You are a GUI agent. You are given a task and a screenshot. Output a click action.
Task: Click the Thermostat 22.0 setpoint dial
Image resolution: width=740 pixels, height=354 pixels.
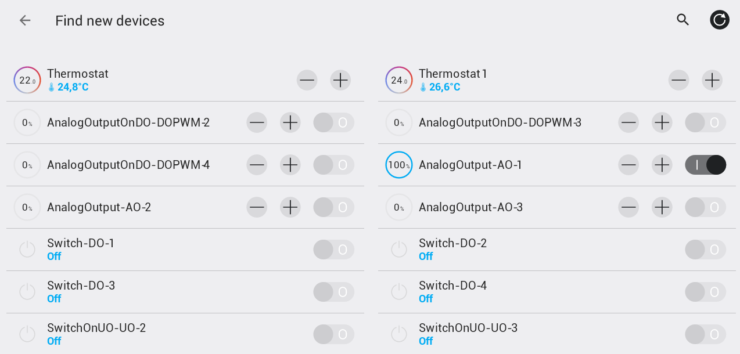click(27, 80)
